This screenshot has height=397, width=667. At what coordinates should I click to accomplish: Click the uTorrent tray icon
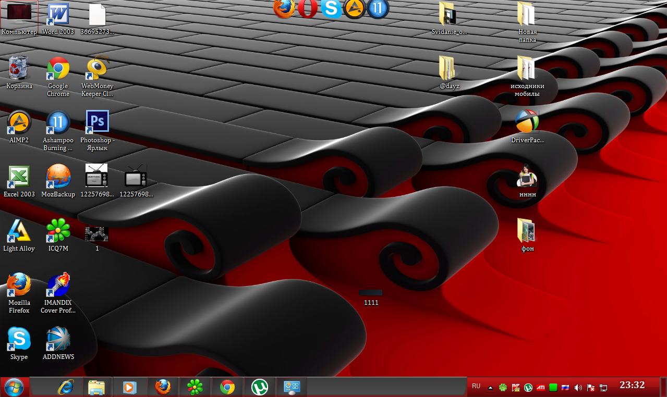(528, 388)
